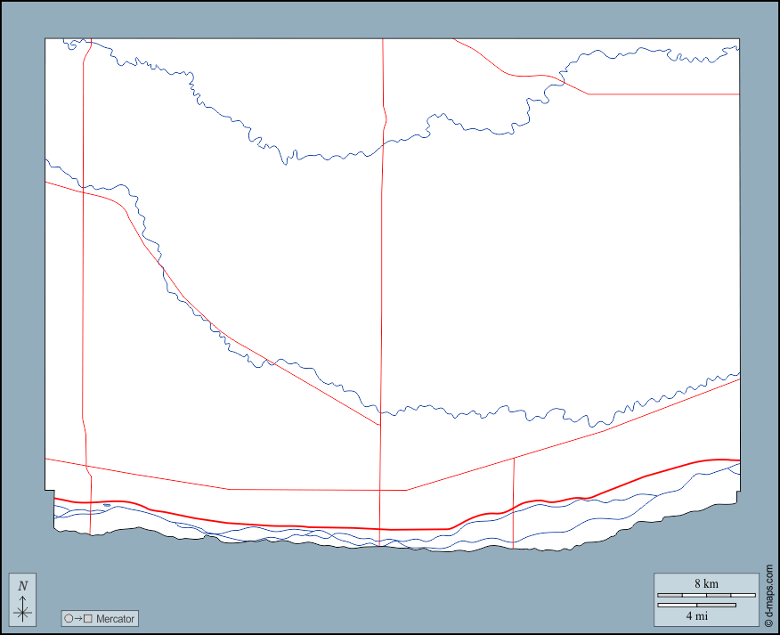The image size is (780, 635).
Task: Select the Mercator projection label
Action: tap(115, 619)
